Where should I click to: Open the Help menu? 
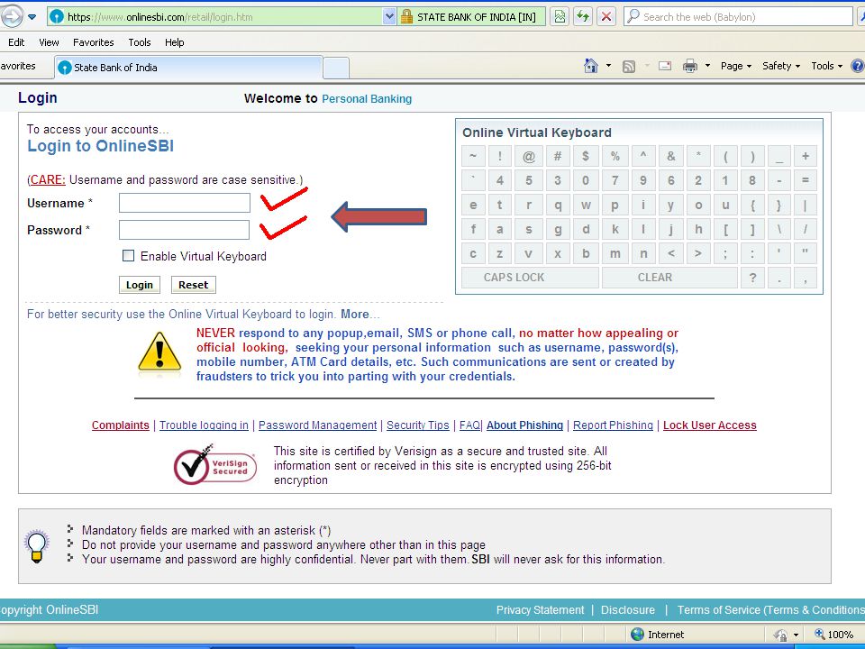pos(174,42)
